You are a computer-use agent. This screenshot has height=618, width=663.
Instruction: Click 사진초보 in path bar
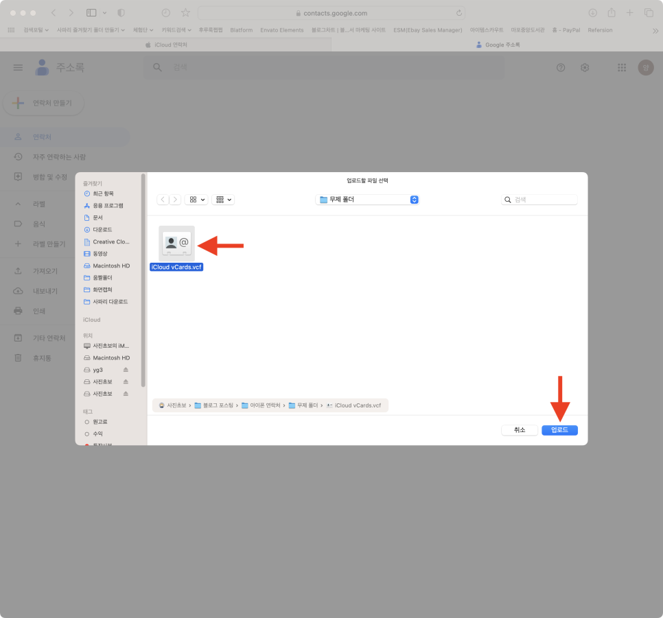[172, 405]
